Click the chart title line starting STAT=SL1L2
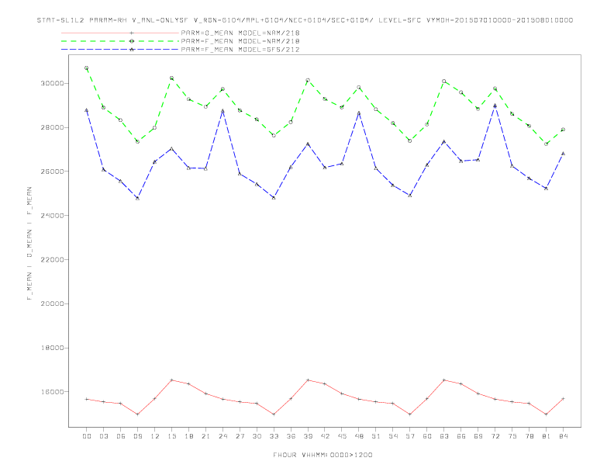This screenshot has width=614, height=475. tap(305, 20)
